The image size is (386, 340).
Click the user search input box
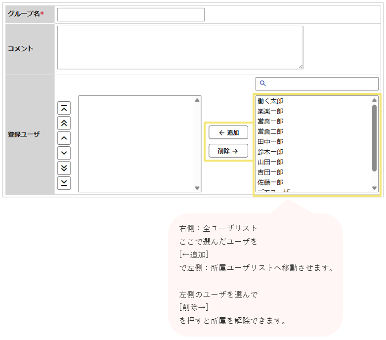pyautogui.click(x=317, y=84)
